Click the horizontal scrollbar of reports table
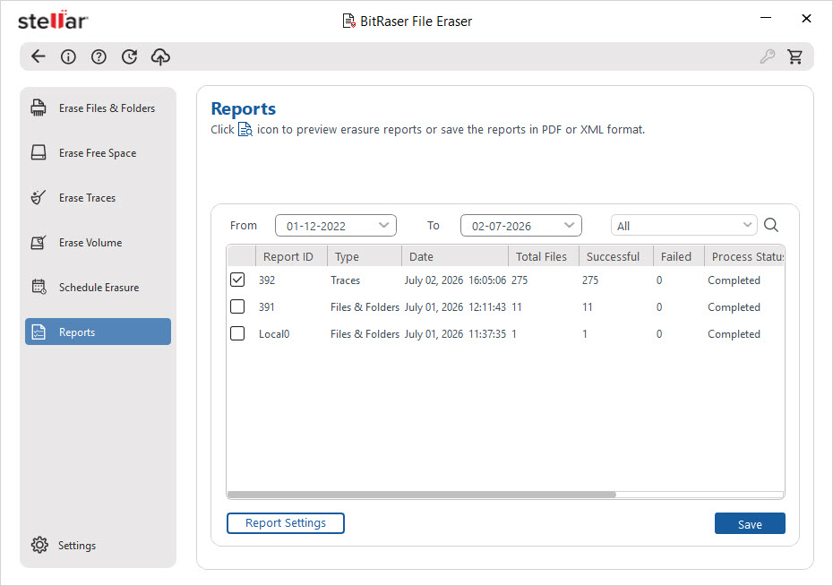Screen dimensions: 833x586 coord(421,495)
